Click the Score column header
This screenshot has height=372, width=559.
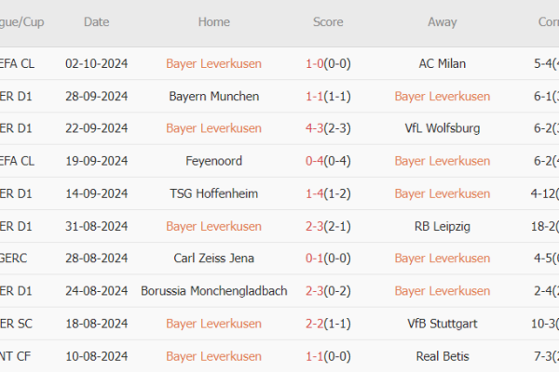[x=328, y=21]
